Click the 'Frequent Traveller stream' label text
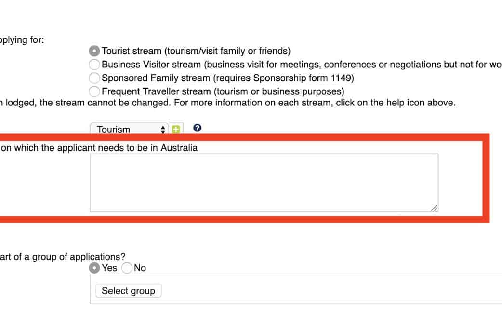The image size is (502, 313). click(156, 91)
